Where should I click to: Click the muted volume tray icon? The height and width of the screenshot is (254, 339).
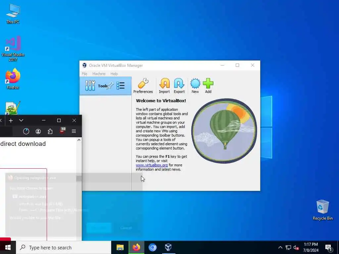tap(296, 248)
